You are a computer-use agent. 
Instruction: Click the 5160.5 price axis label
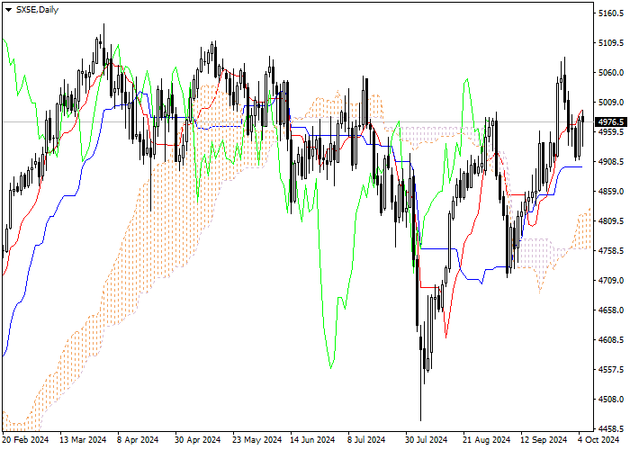[611, 13]
